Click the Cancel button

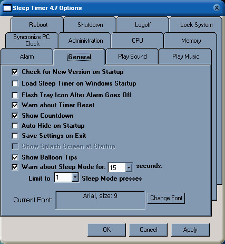coord(149,230)
